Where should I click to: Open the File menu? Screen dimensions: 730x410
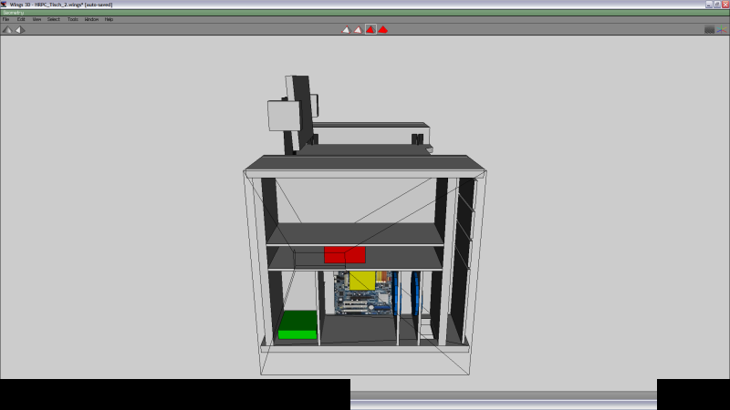click(x=6, y=19)
